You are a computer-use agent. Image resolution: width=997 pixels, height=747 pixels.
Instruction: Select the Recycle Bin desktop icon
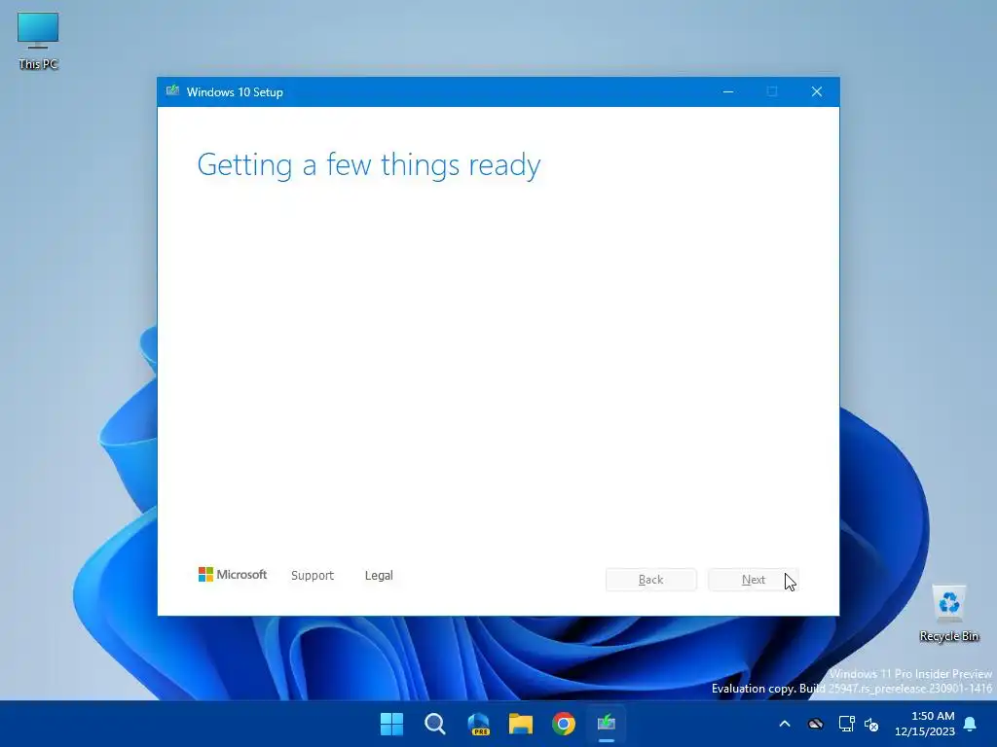(948, 613)
